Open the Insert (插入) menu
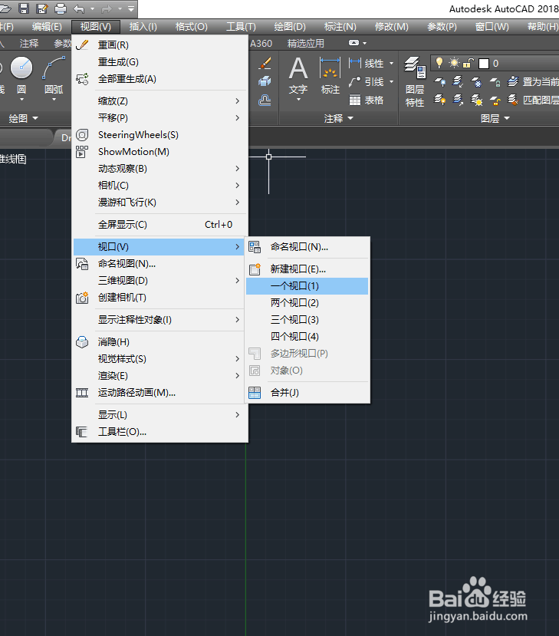559x636 pixels. coord(143,27)
